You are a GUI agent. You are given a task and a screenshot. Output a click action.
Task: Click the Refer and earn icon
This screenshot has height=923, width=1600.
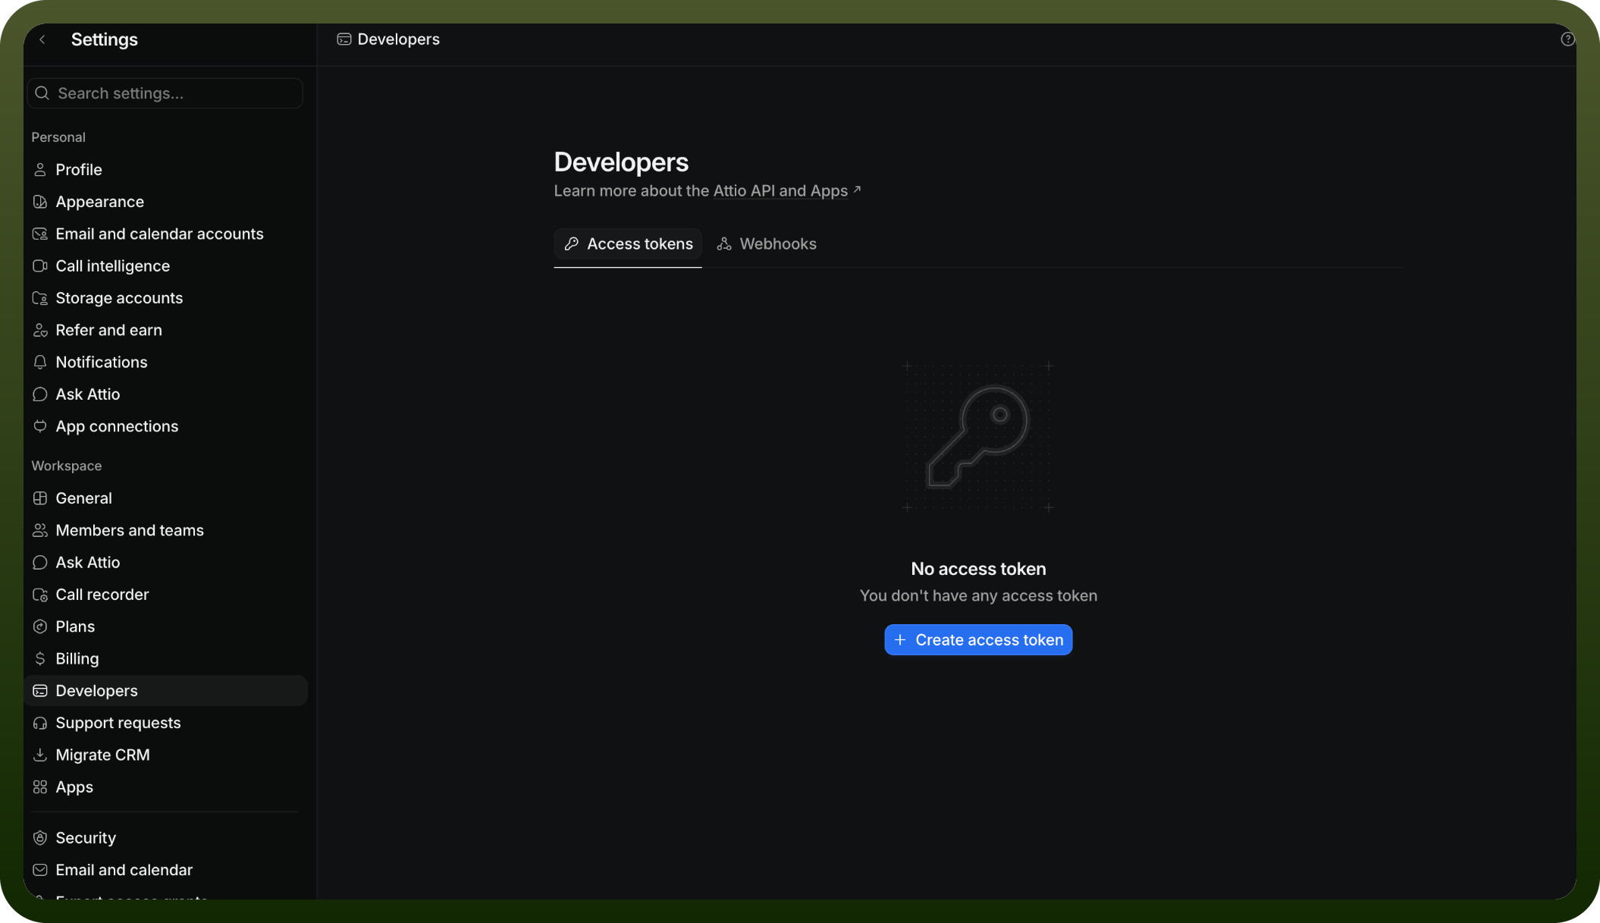point(40,330)
